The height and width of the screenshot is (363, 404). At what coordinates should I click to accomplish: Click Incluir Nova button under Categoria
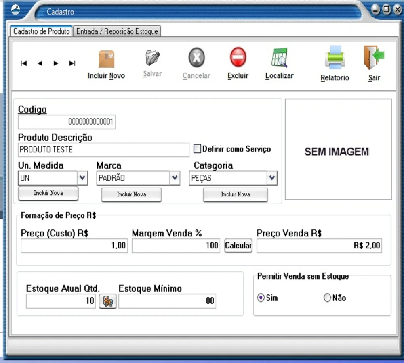[235, 194]
